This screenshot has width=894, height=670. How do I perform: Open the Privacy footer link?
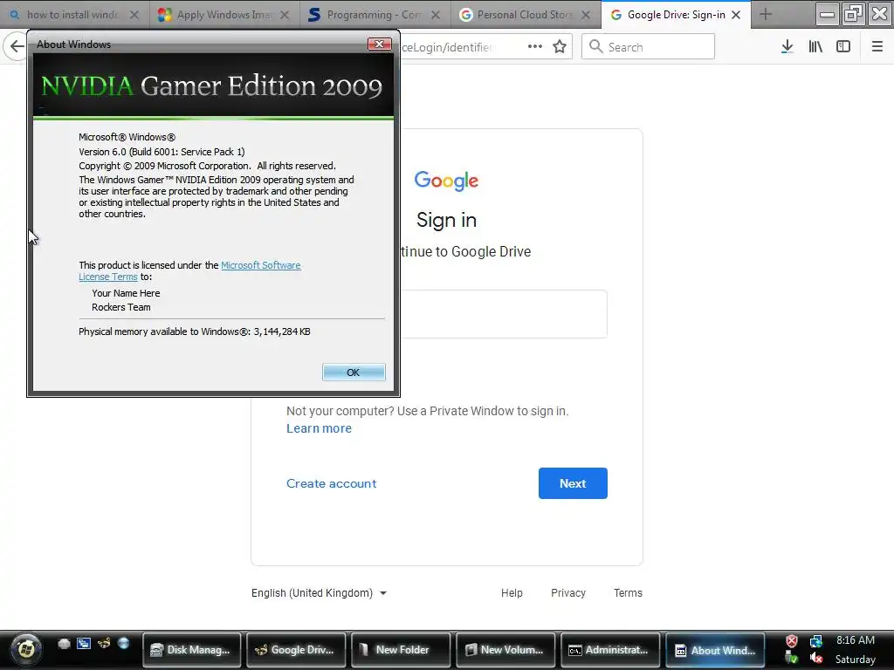click(x=567, y=593)
